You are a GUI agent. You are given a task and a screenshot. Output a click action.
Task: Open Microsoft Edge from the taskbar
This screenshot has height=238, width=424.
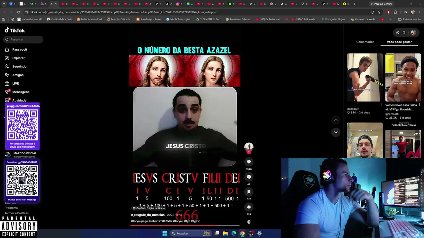coord(234,233)
